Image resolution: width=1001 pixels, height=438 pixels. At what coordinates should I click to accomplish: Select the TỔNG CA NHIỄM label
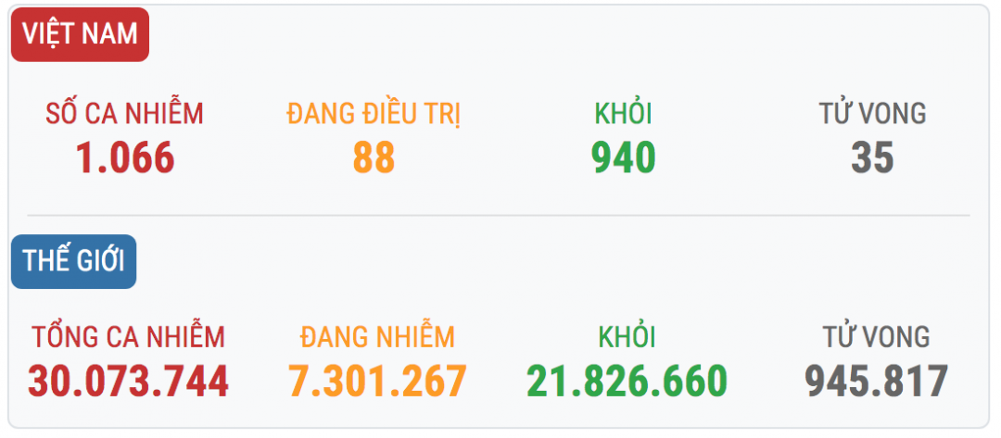click(128, 336)
